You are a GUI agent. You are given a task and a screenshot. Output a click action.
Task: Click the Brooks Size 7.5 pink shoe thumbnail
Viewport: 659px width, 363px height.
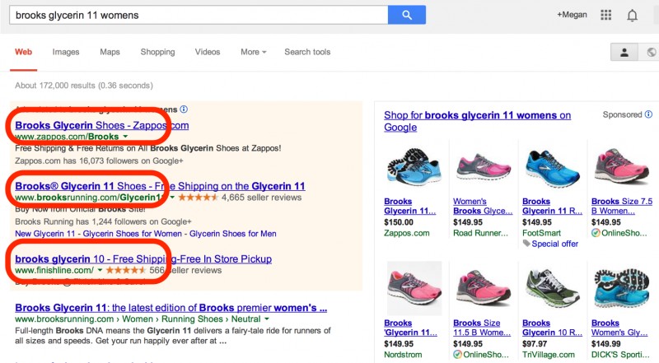[621, 166]
